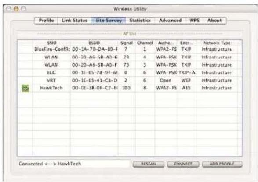258x182 pixels.
Task: Select the WLAN network with signal 73
Action: 130,65
